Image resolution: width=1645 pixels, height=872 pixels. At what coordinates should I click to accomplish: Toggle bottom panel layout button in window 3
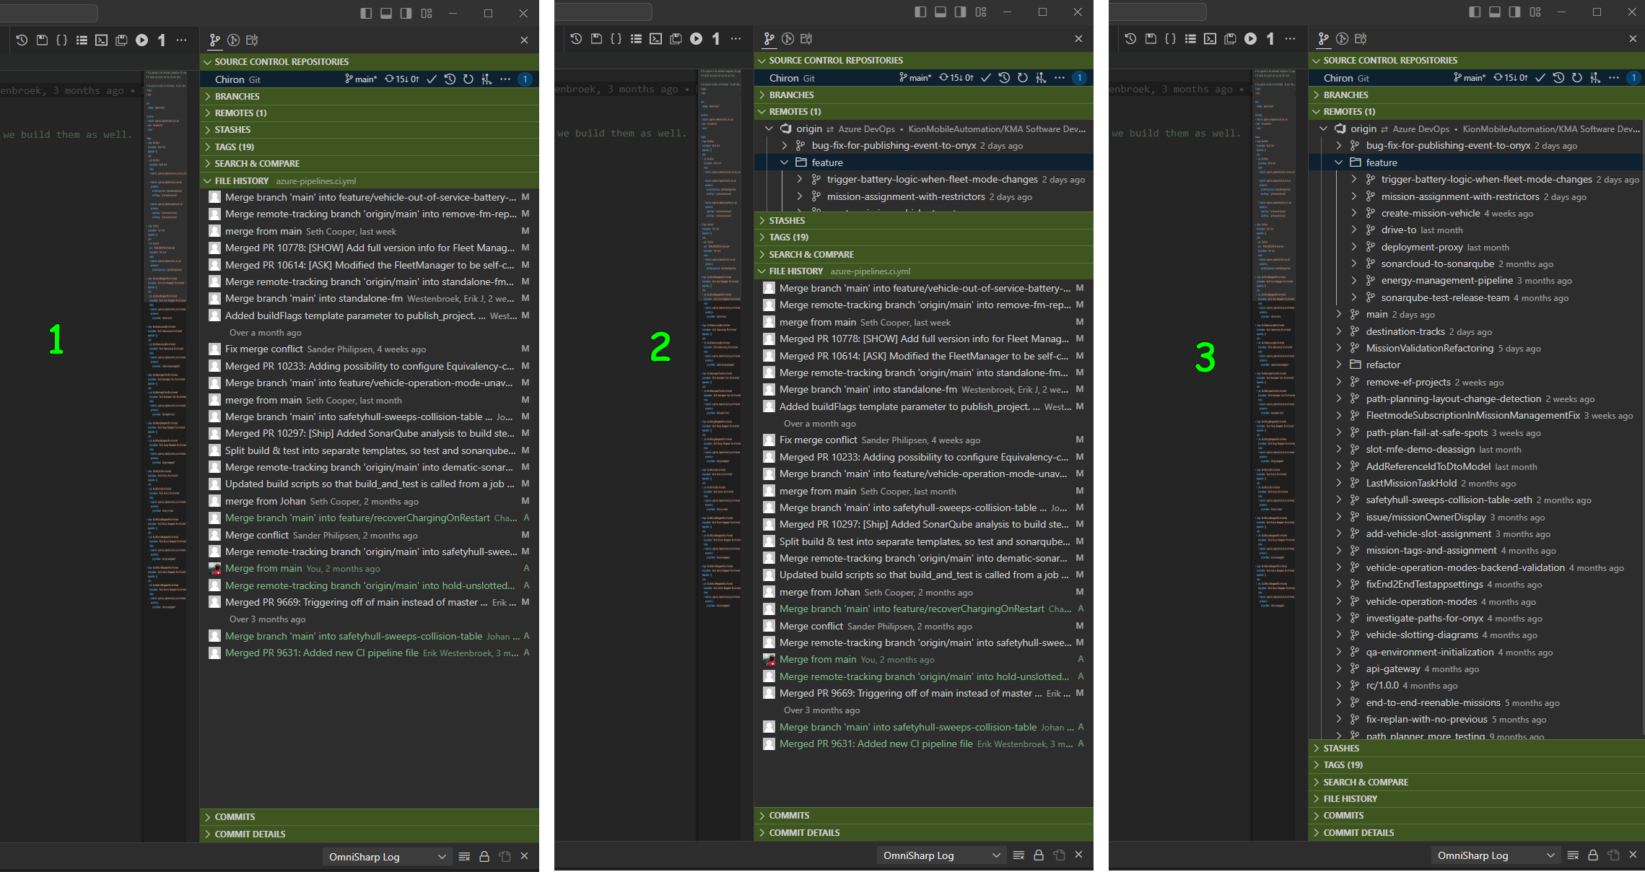pyautogui.click(x=1495, y=12)
